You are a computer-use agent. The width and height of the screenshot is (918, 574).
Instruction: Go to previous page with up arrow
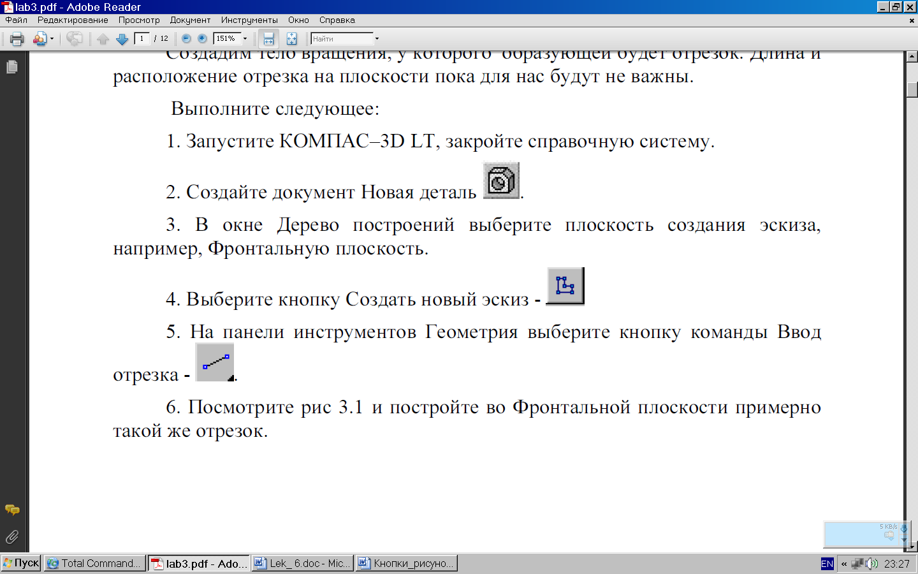[x=103, y=39]
